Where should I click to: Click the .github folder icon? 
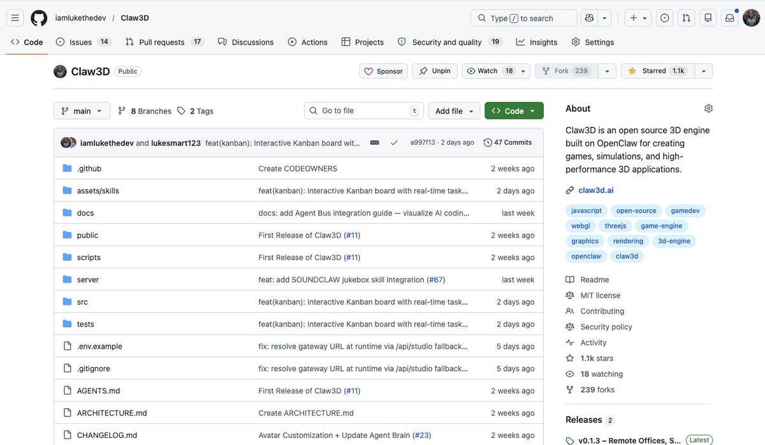(68, 168)
